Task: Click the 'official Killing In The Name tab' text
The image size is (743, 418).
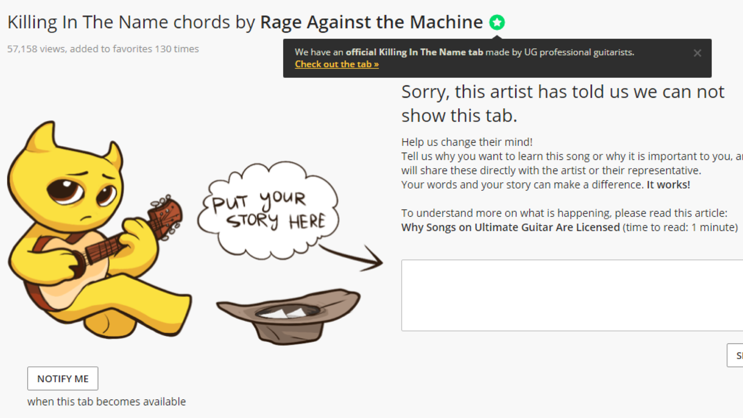Action: point(414,52)
